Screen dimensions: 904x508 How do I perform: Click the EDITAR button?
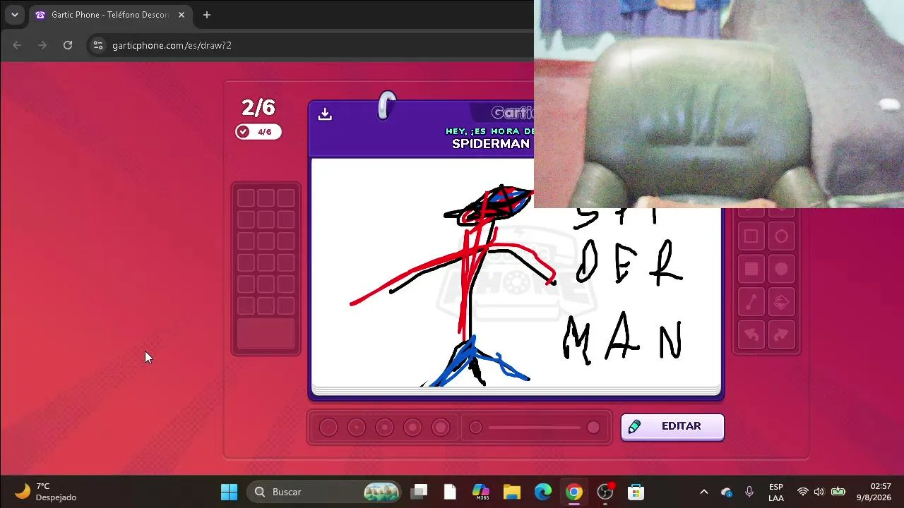click(672, 427)
